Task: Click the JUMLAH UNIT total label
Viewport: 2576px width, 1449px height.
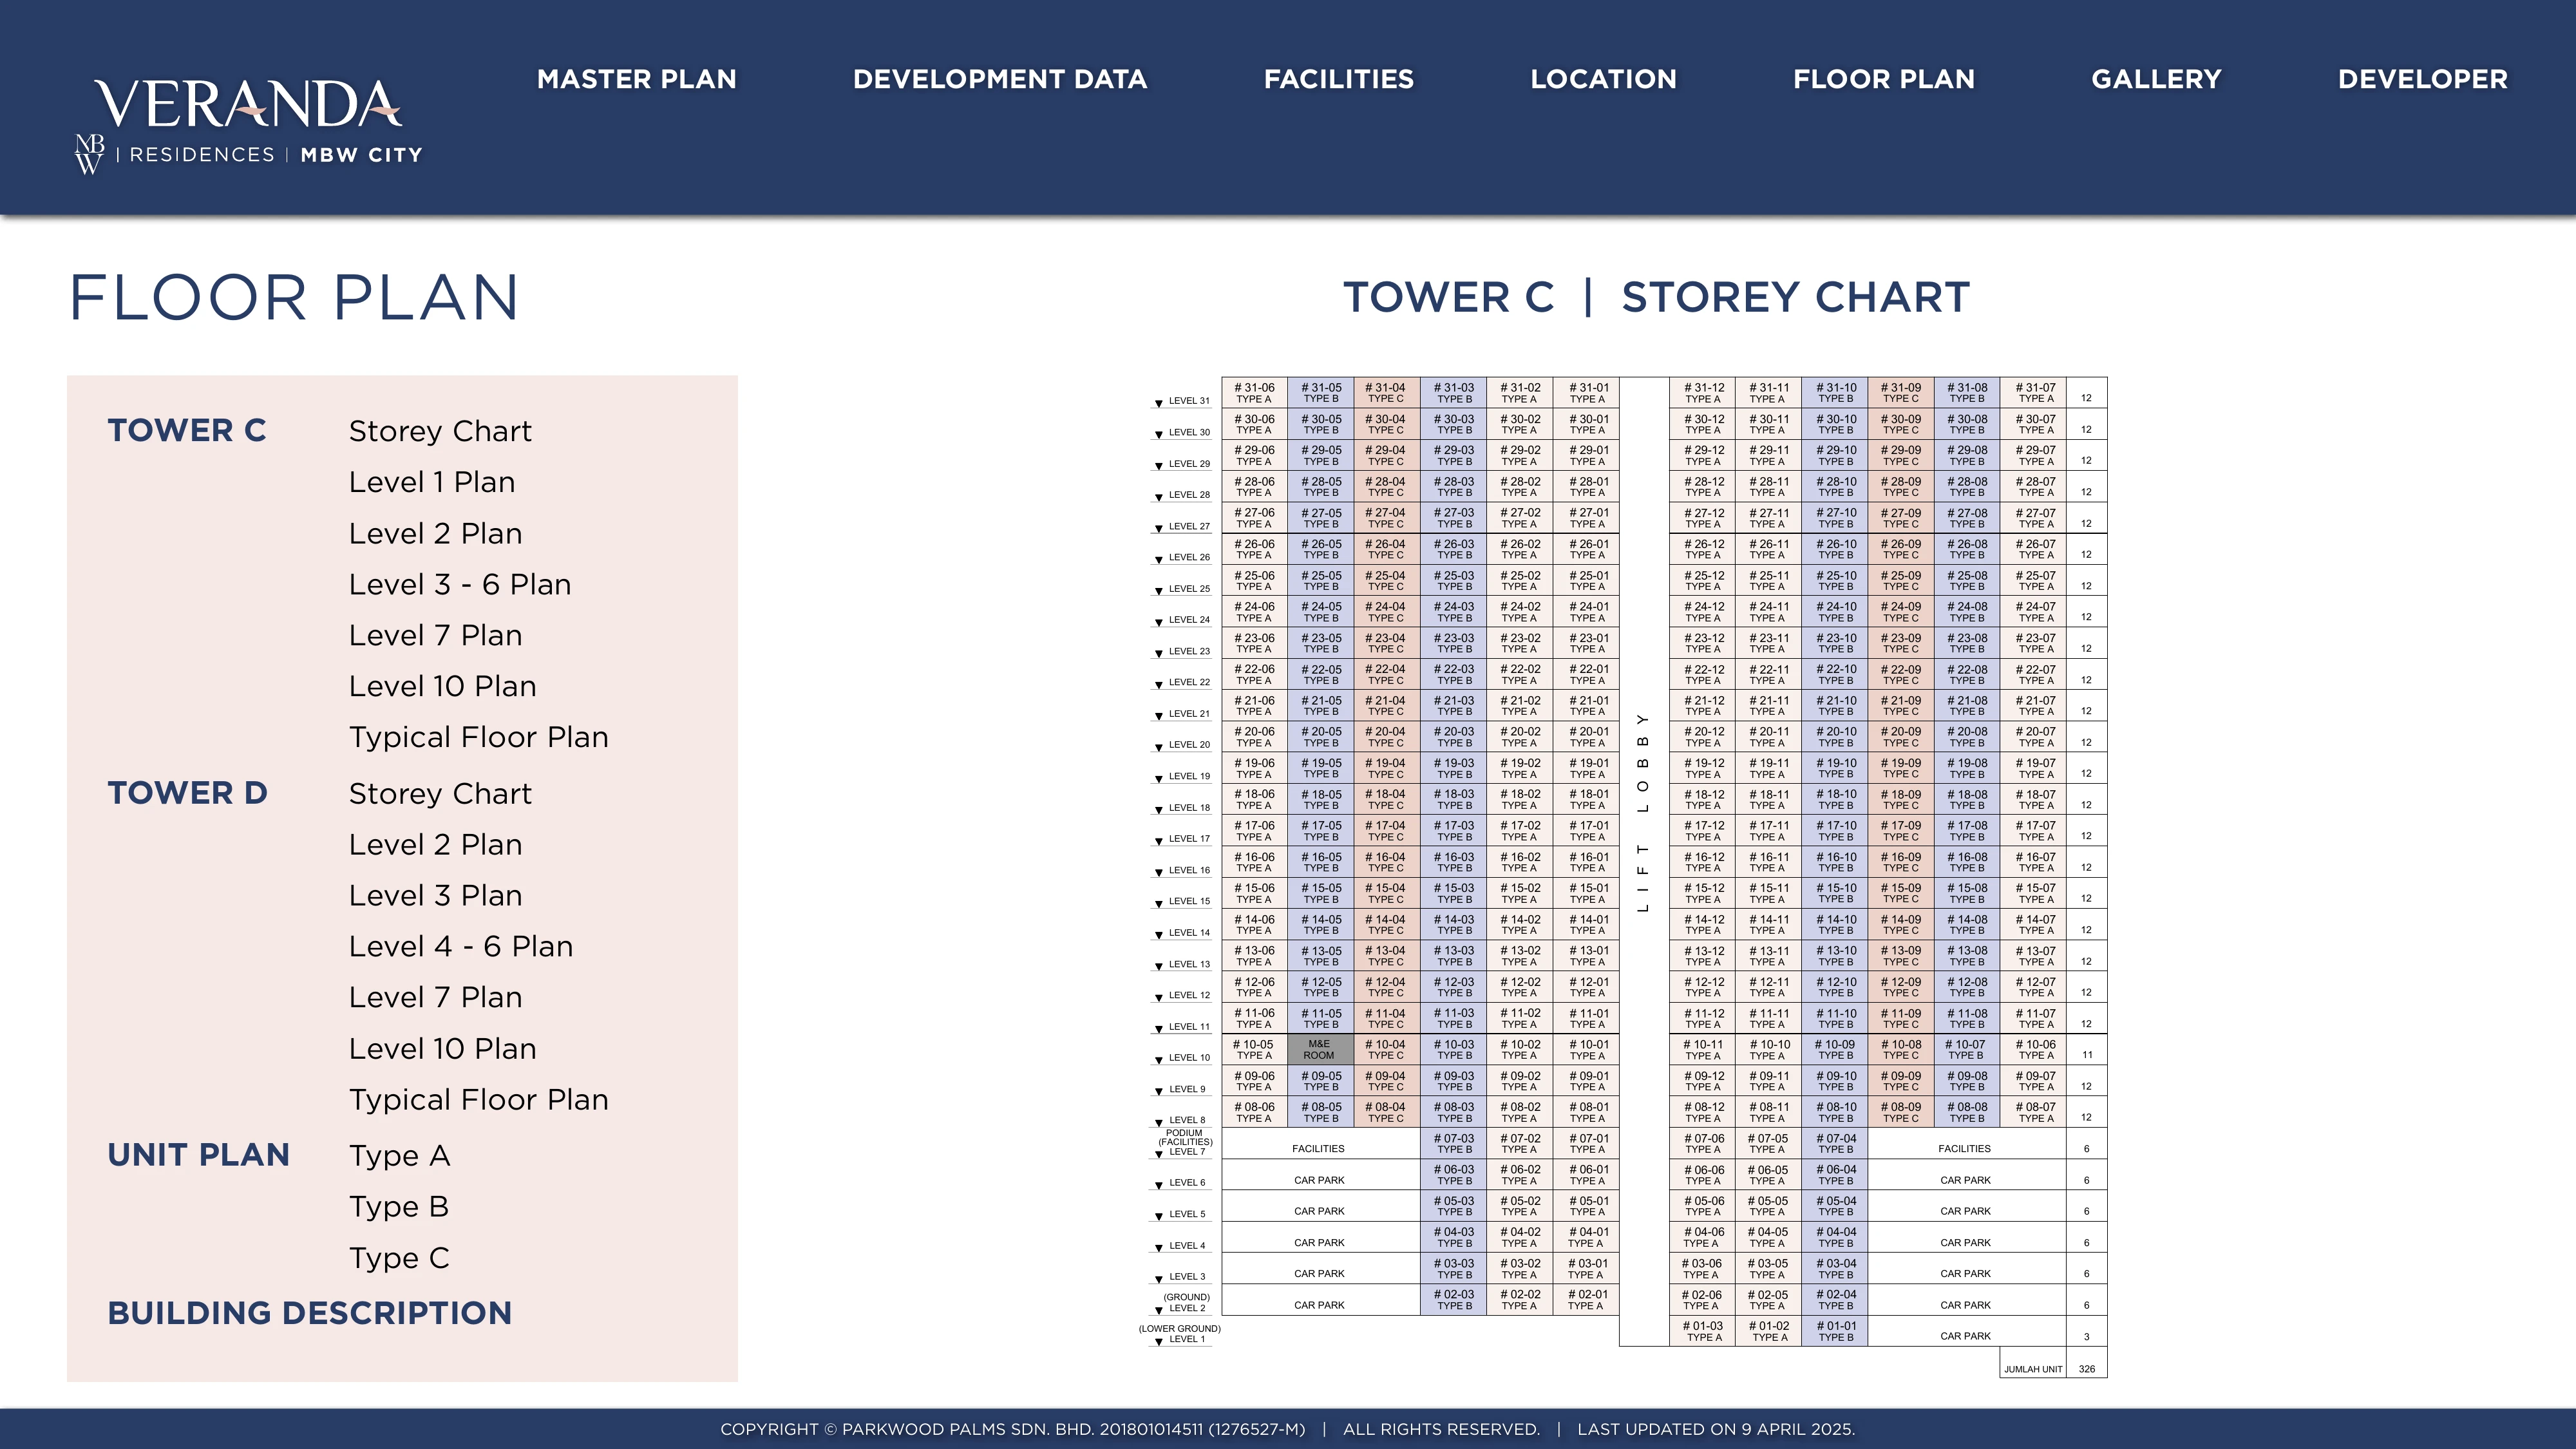Action: click(x=2033, y=1369)
